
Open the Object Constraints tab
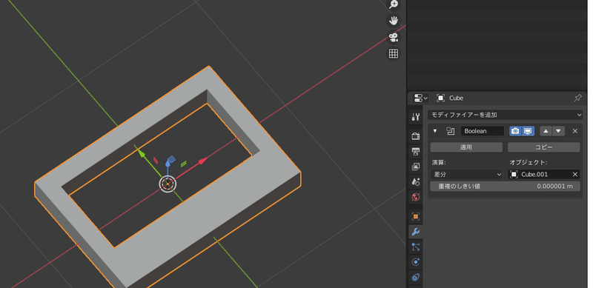pyautogui.click(x=416, y=277)
